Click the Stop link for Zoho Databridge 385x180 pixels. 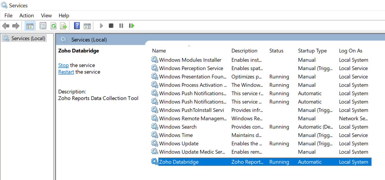pos(63,65)
